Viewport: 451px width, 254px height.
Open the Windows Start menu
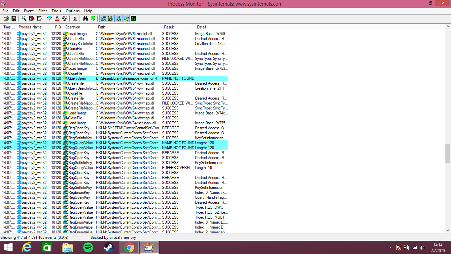pyautogui.click(x=8, y=247)
